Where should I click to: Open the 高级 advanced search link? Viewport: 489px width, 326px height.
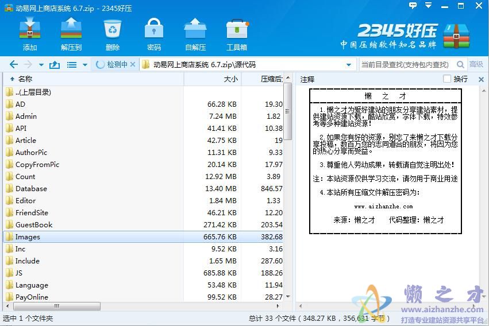[476, 64]
